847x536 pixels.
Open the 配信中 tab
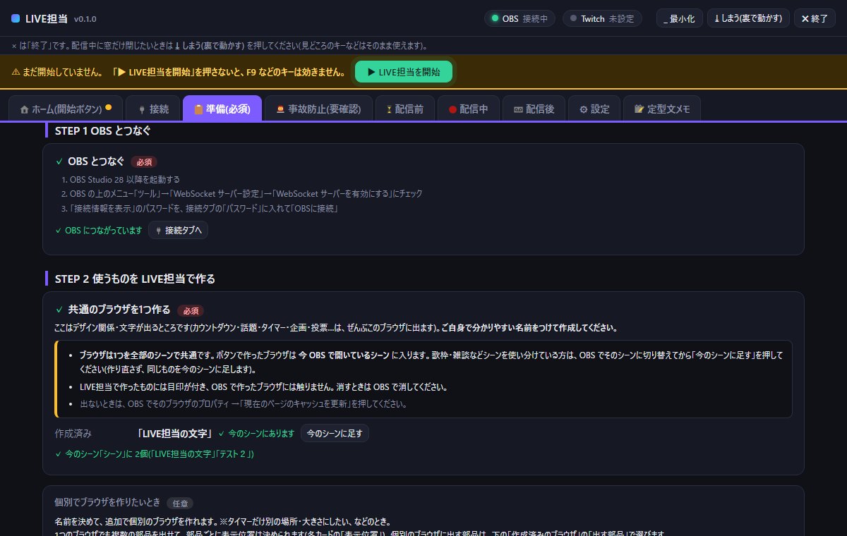(x=467, y=109)
